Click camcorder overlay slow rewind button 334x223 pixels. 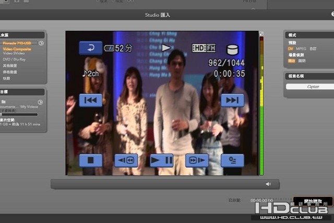coord(126,160)
